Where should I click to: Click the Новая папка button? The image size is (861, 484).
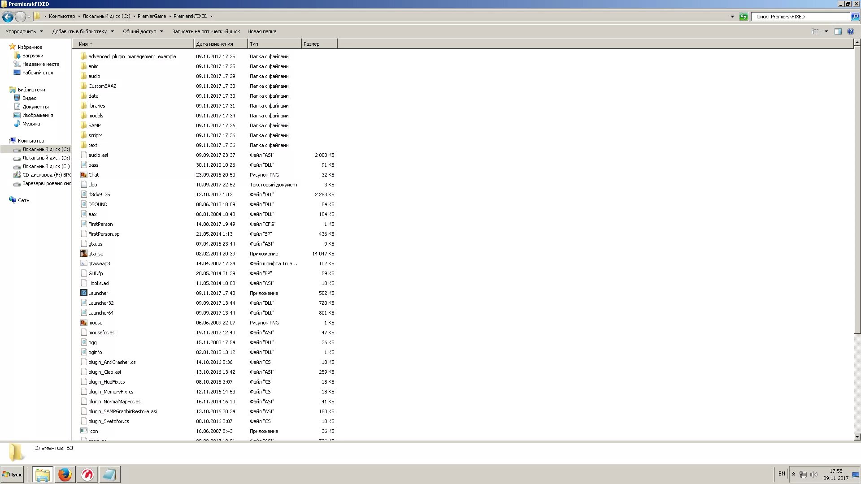[261, 31]
